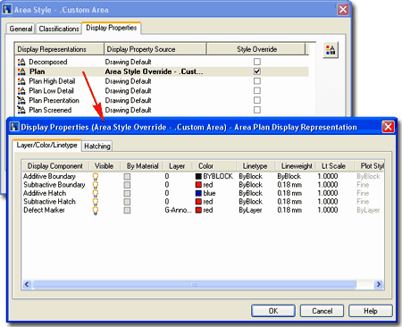Select the Display Properties tab
This screenshot has height=327, width=402.
click(x=112, y=28)
